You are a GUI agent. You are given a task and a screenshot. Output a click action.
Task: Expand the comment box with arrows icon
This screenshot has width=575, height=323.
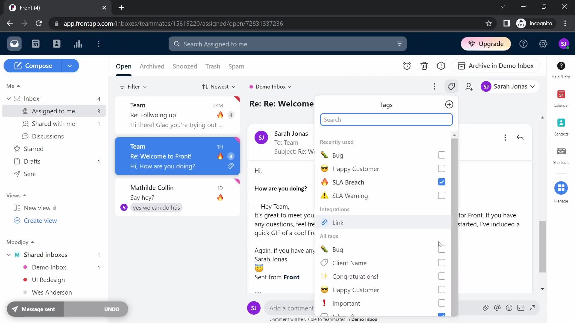(532, 308)
